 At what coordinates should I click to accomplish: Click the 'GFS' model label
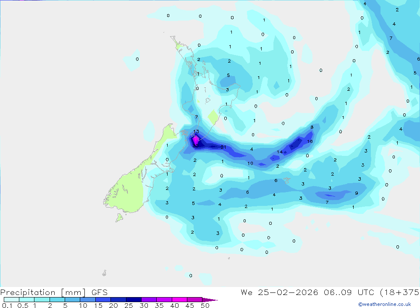pyautogui.click(x=100, y=292)
